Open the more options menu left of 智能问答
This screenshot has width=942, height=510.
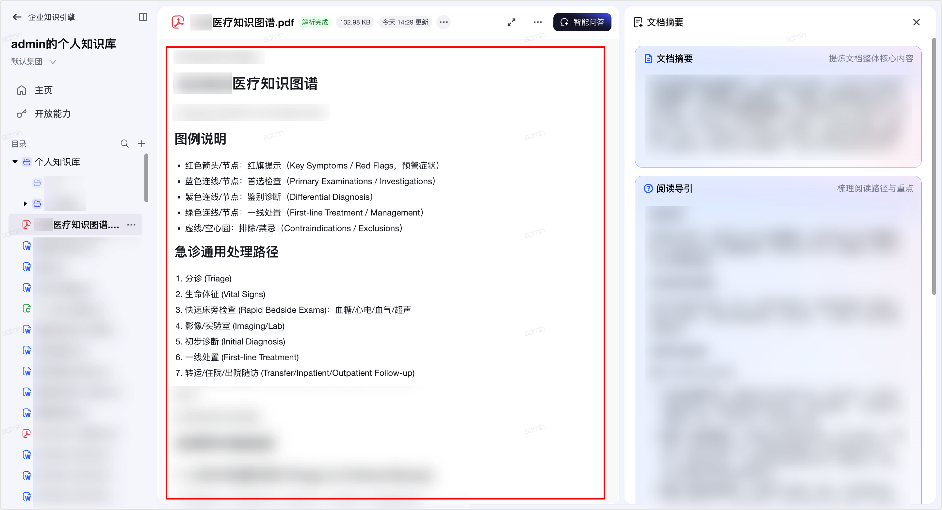click(537, 22)
